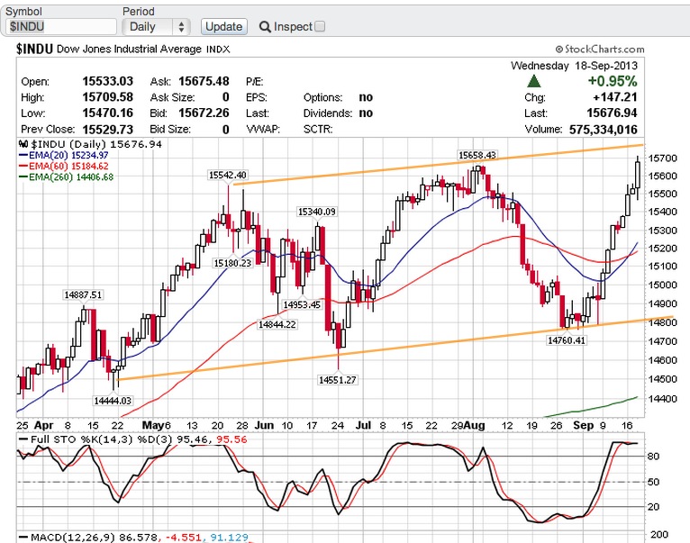This screenshot has height=543, width=690.
Task: Click the Sep label on the date axis
Action: [x=584, y=426]
